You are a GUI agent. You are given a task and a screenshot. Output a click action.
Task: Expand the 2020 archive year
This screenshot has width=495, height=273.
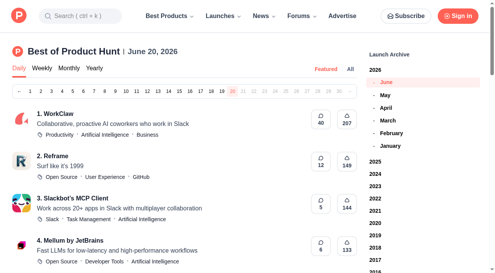click(375, 223)
